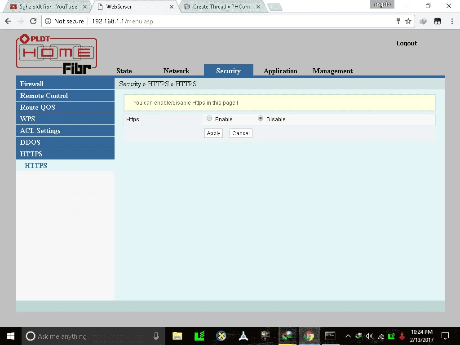Open the Application tab
The image size is (460, 345).
(280, 71)
